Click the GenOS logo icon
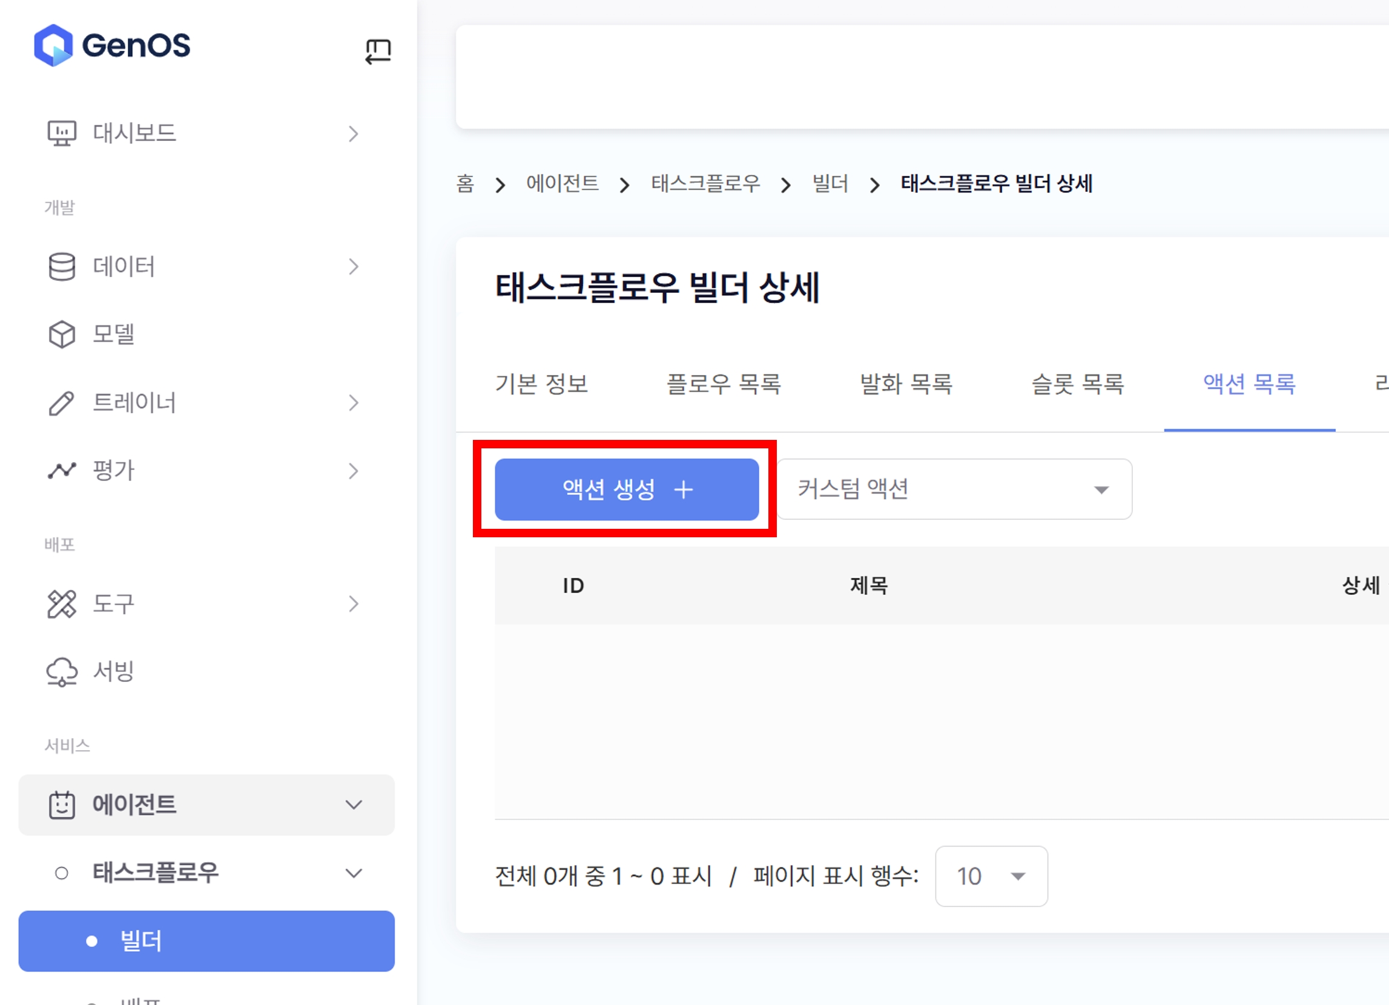Viewport: 1389px width, 1005px height. click(53, 45)
